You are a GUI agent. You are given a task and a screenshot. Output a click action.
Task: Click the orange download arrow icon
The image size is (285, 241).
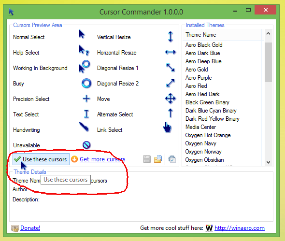click(74, 159)
